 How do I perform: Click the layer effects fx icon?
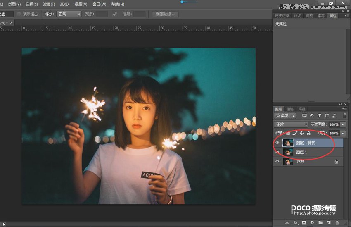[x=296, y=223]
